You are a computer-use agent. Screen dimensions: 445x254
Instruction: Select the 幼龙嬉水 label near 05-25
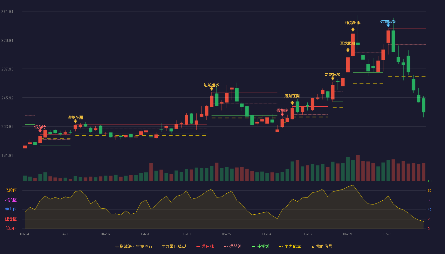211,85
